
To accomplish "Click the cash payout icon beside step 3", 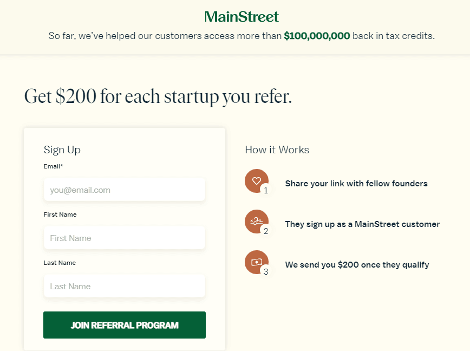I will tap(256, 262).
